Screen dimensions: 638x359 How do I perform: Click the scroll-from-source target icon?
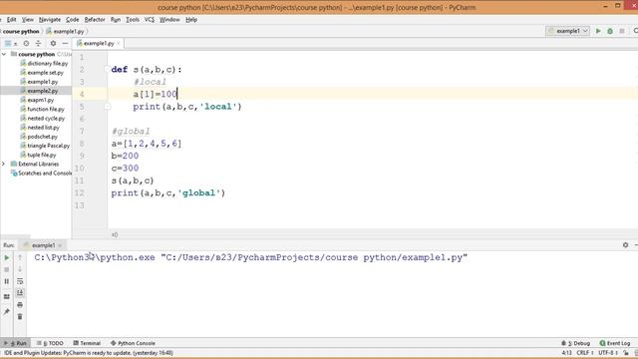[x=27, y=43]
